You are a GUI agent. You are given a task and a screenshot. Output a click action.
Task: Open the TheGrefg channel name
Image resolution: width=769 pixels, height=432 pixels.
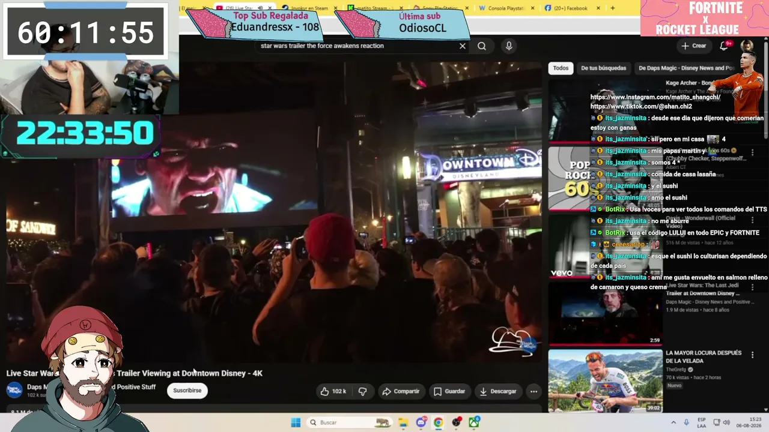[677, 370]
